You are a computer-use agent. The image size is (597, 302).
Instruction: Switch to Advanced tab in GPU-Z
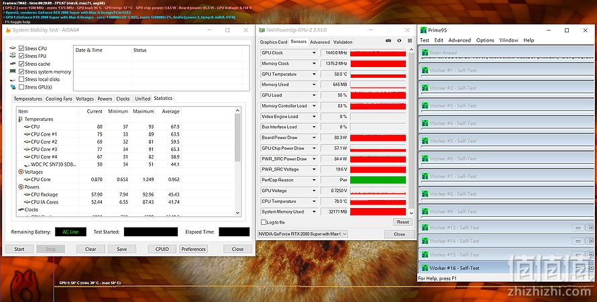(320, 42)
